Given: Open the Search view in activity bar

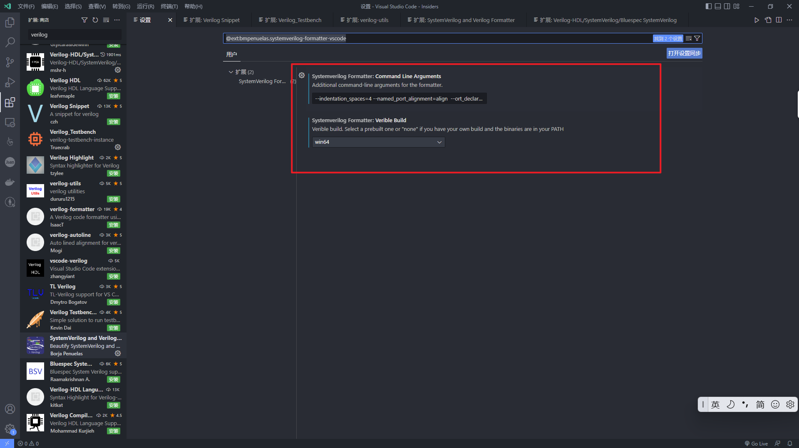Looking at the screenshot, I should click(10, 42).
